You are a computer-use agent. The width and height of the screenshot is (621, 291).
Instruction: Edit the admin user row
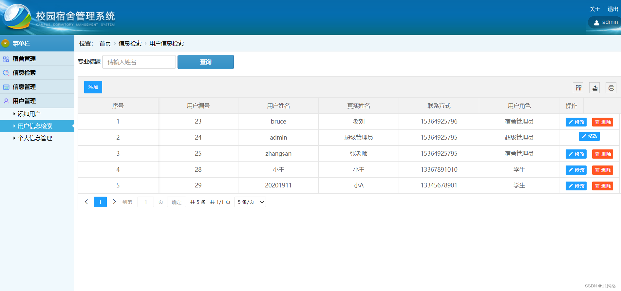[589, 136]
